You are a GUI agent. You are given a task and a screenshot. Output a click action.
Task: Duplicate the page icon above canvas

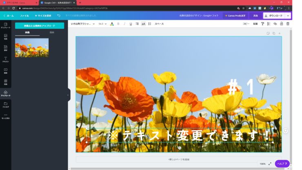(274, 34)
